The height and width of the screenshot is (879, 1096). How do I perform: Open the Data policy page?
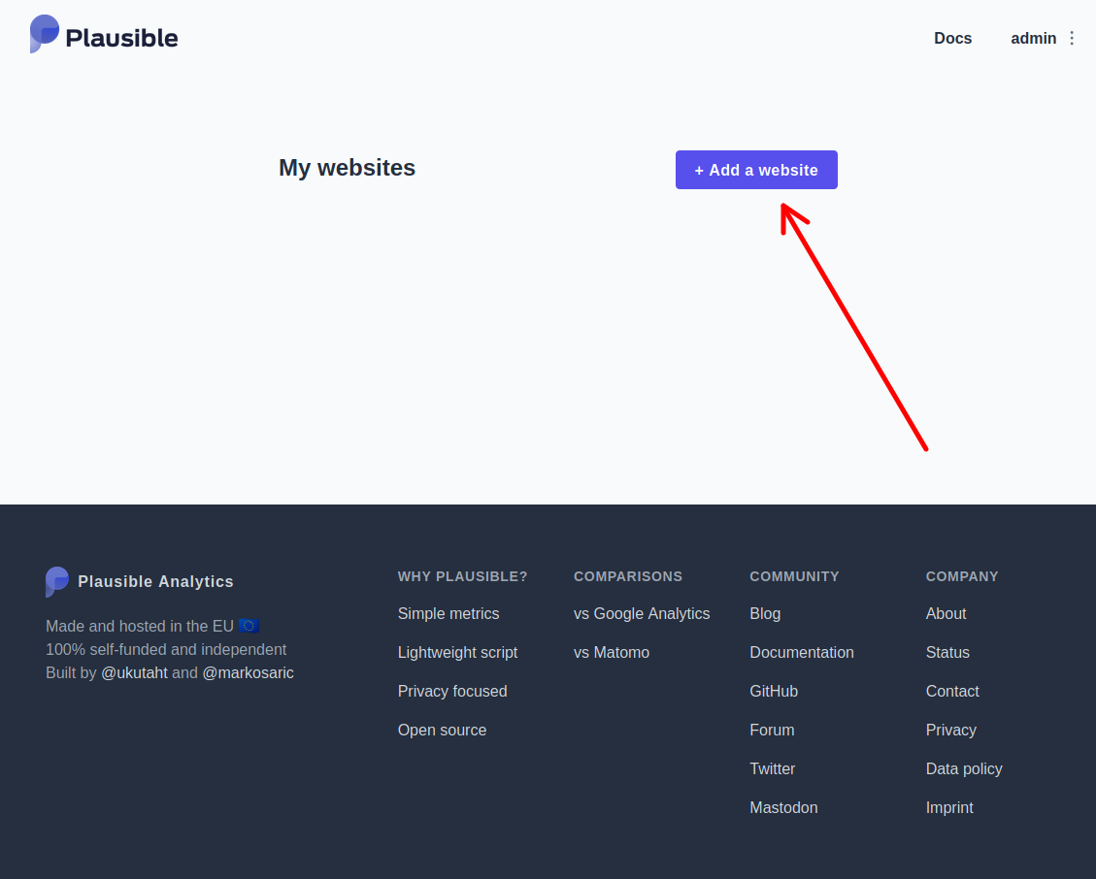coord(964,768)
